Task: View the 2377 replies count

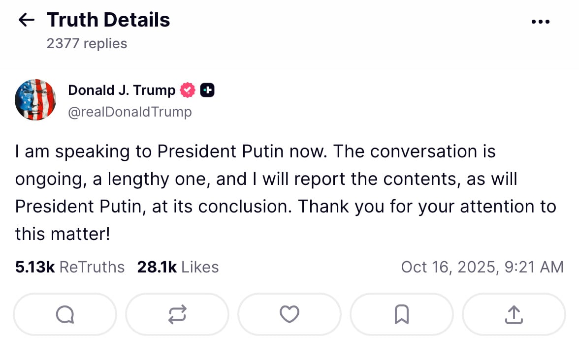Action: coord(87,44)
